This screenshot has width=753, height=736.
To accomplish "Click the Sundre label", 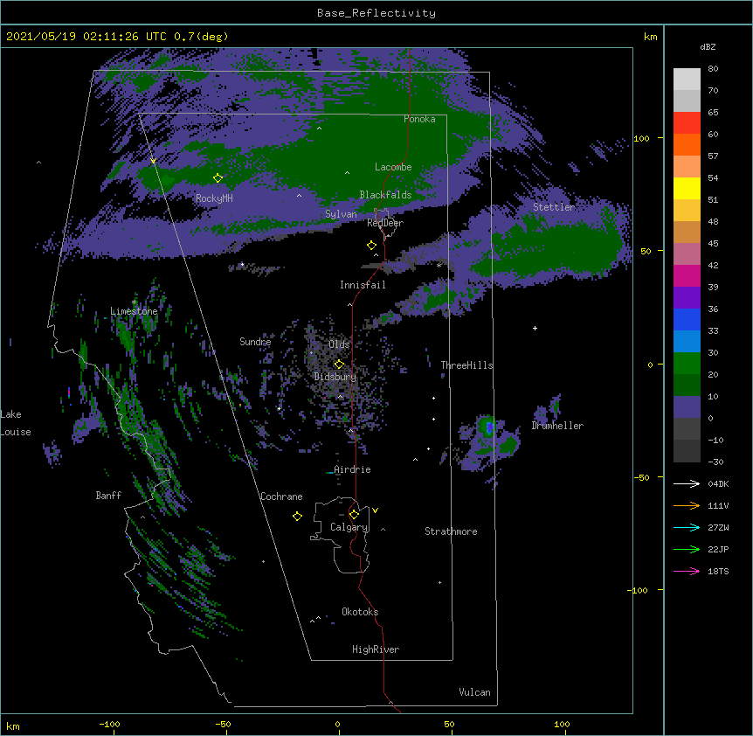I will point(255,342).
